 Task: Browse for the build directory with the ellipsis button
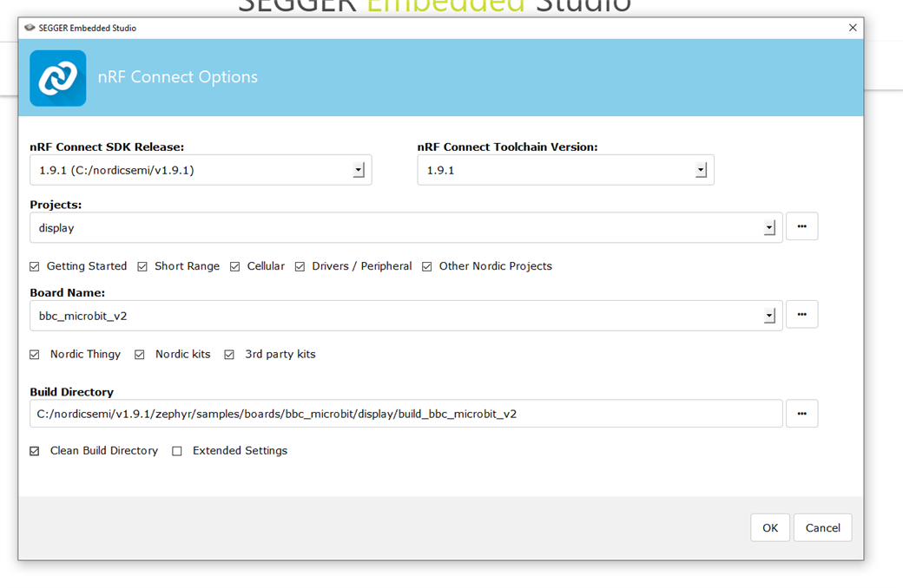point(801,414)
